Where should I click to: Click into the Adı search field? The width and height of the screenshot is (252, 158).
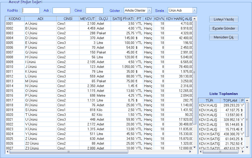pyautogui.click(x=61, y=11)
